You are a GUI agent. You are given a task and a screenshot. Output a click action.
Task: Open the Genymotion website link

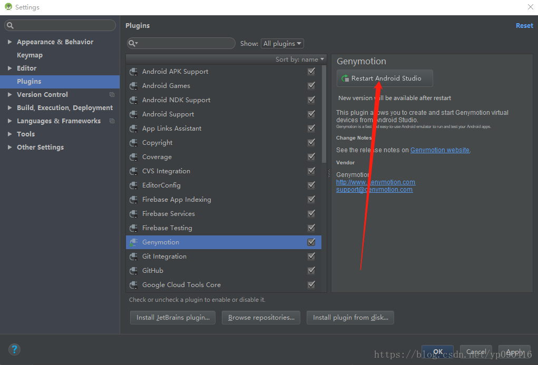pos(440,150)
